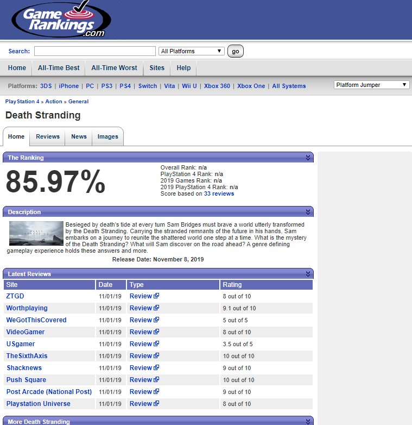Open the ZTGD site link
The width and height of the screenshot is (412, 425).
tap(15, 296)
